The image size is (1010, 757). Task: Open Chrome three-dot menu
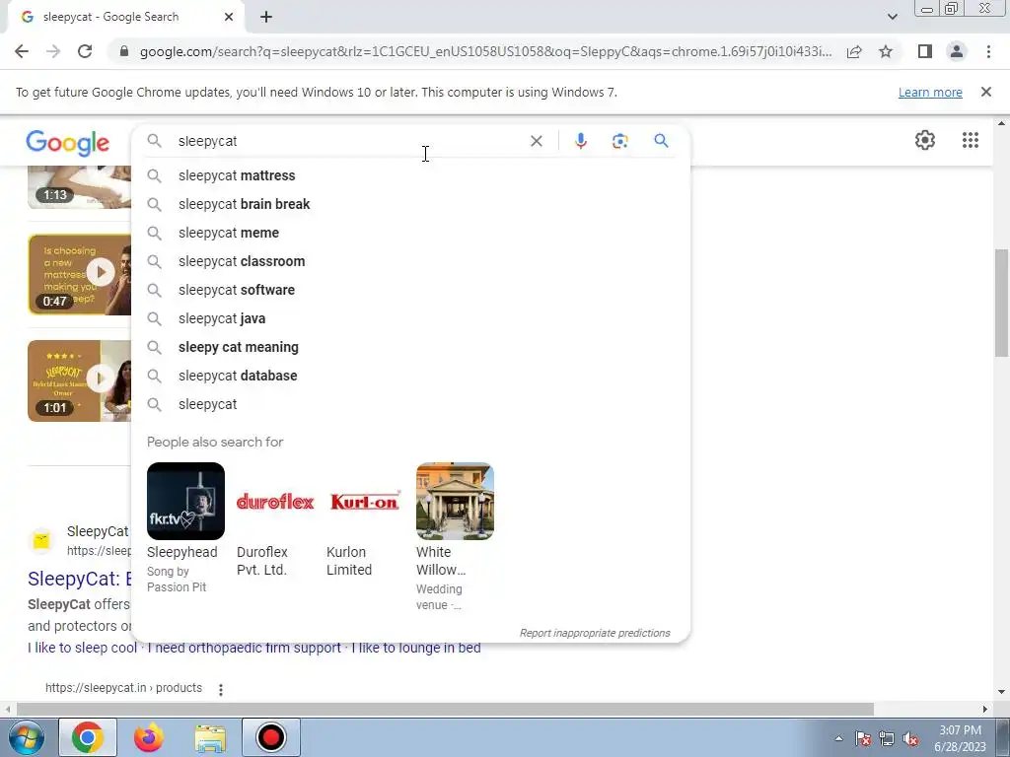[x=988, y=51]
